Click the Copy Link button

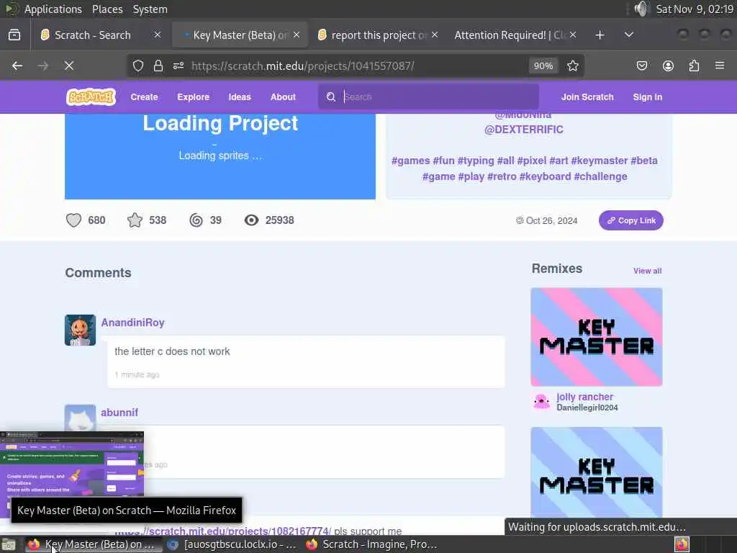tap(630, 220)
